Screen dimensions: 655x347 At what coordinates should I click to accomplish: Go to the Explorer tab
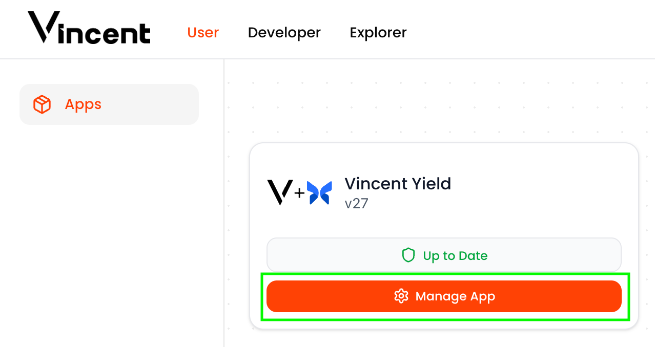378,33
